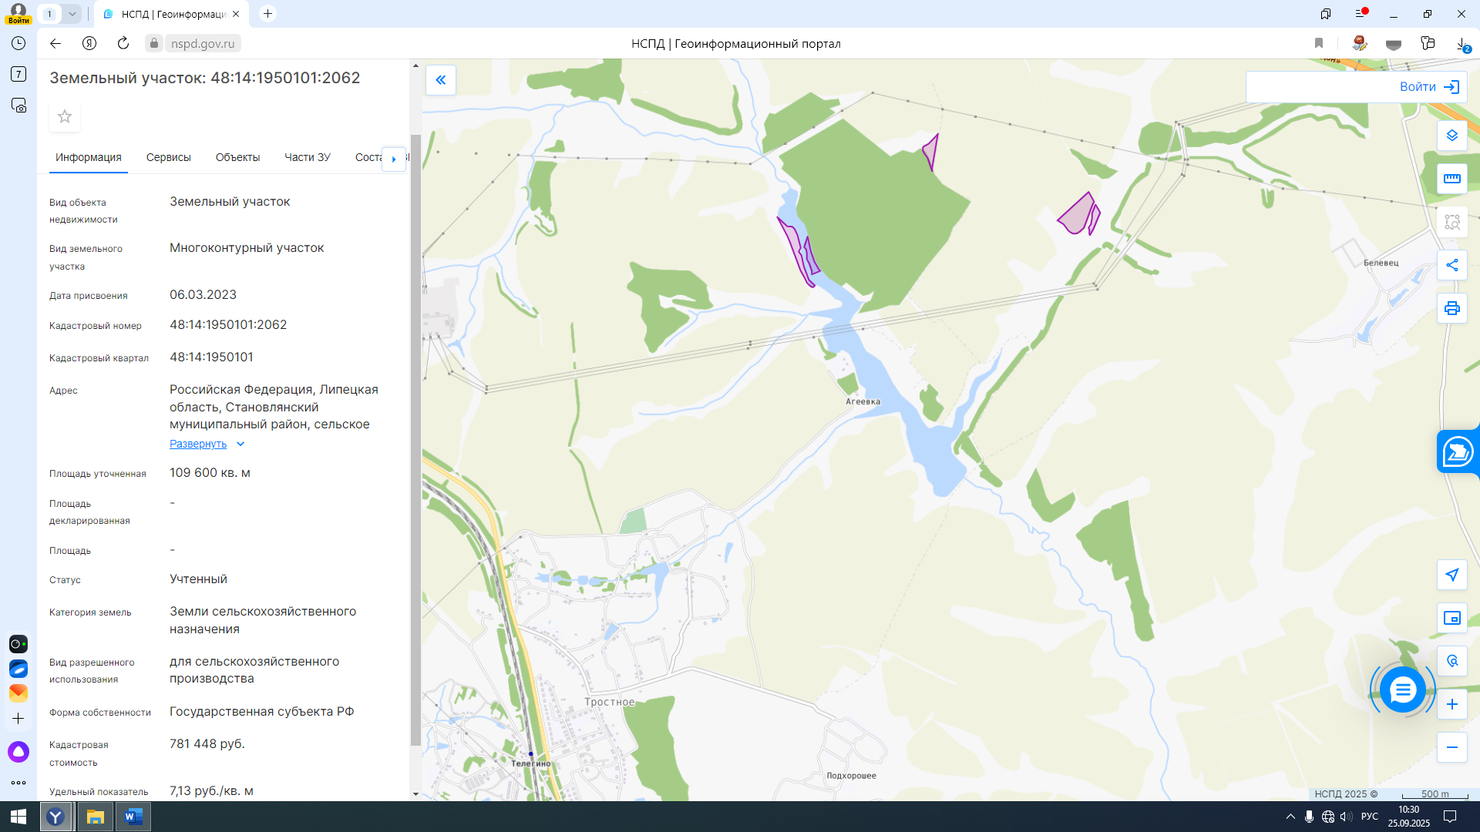
Task: Zoom out on the map
Action: [x=1451, y=747]
